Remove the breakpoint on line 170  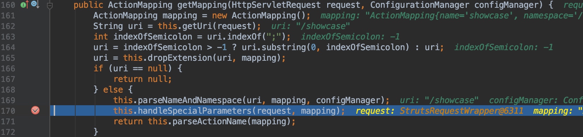(x=35, y=111)
